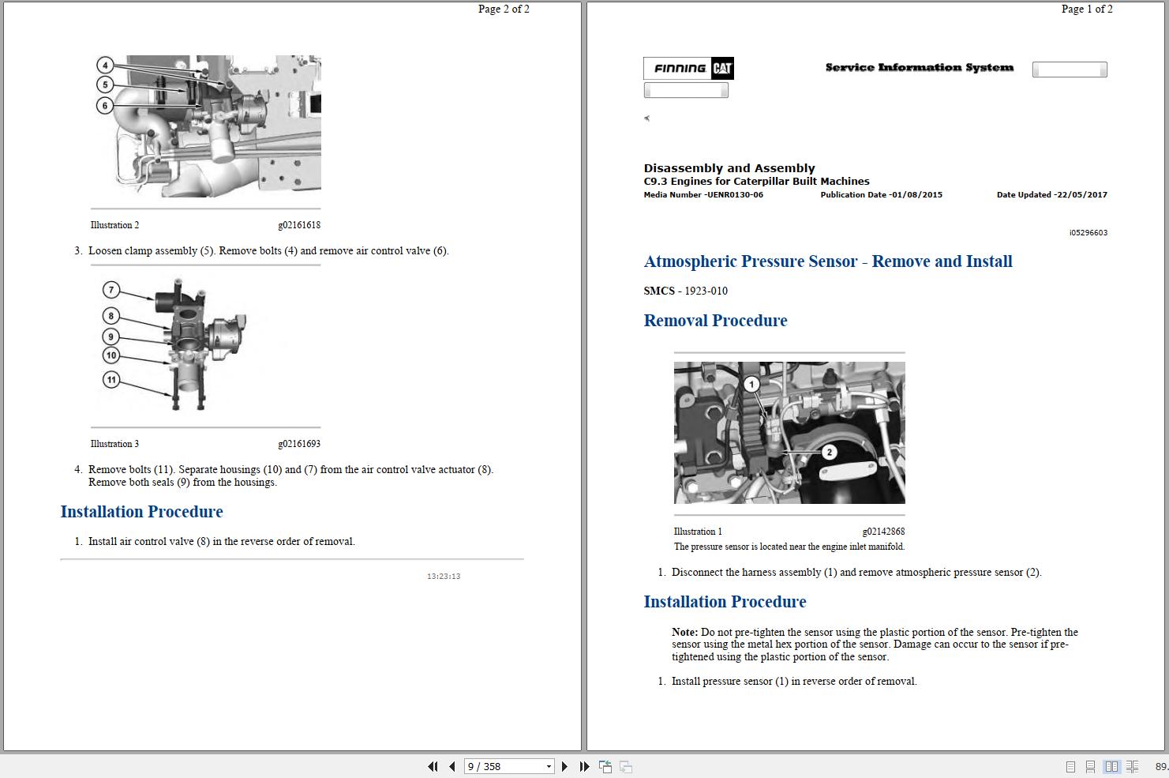Expand the combo box under the Finning logo
This screenshot has width=1169, height=778.
(686, 89)
